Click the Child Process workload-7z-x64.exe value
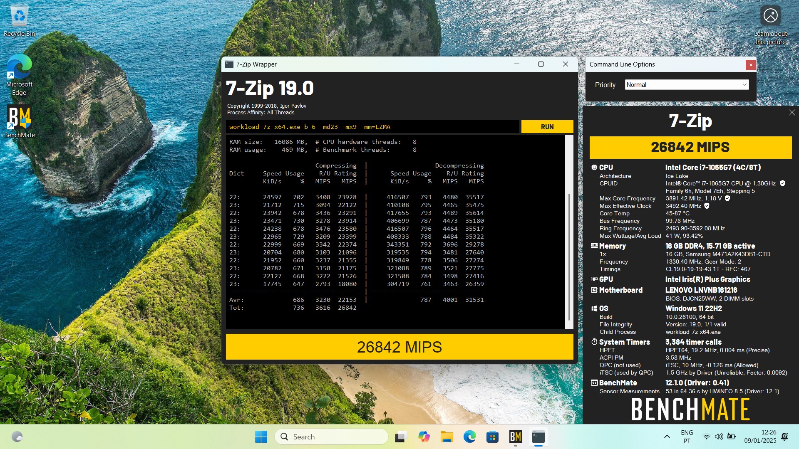 coord(693,332)
